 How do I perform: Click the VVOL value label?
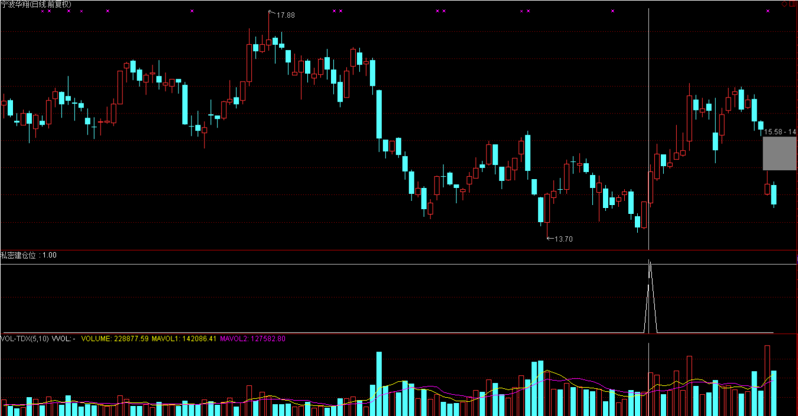tap(63, 339)
